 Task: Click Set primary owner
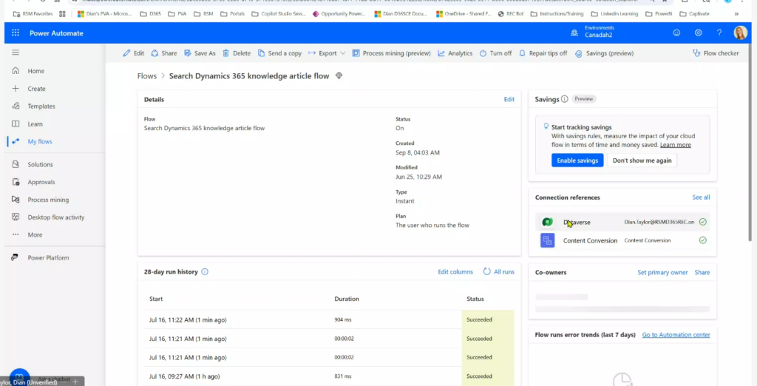click(x=662, y=272)
